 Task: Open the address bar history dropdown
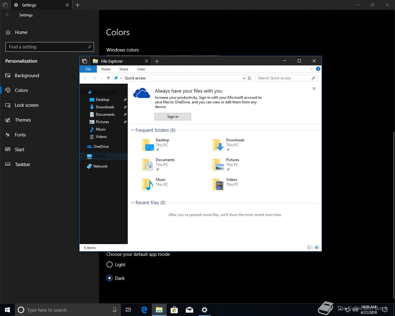244,78
